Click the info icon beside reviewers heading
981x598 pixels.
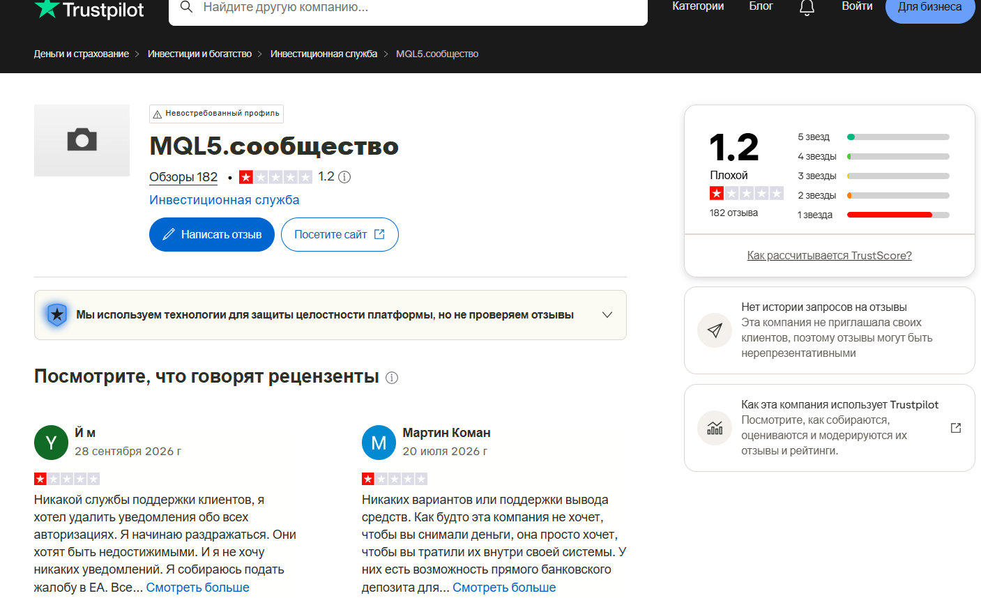coord(392,378)
